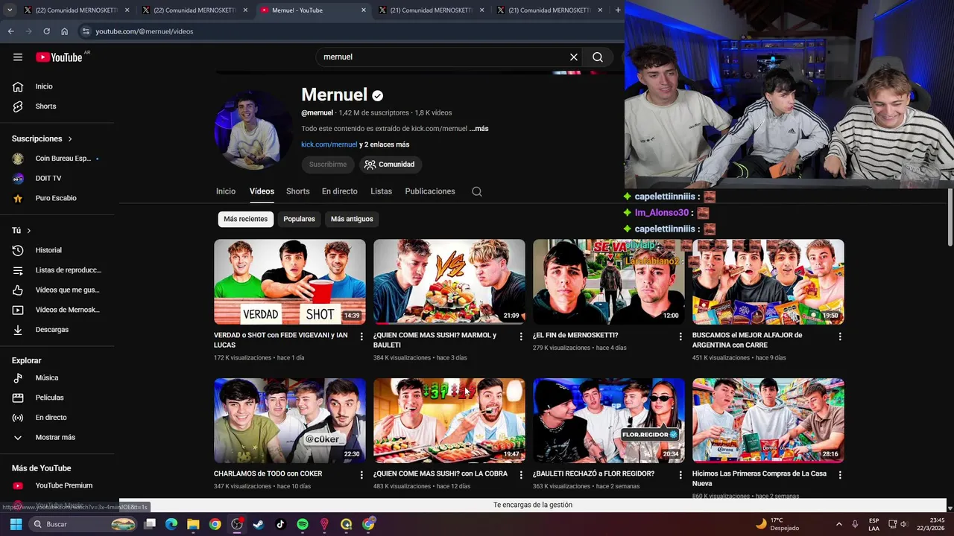Expand the Tú section chevron
954x536 pixels.
28,231
